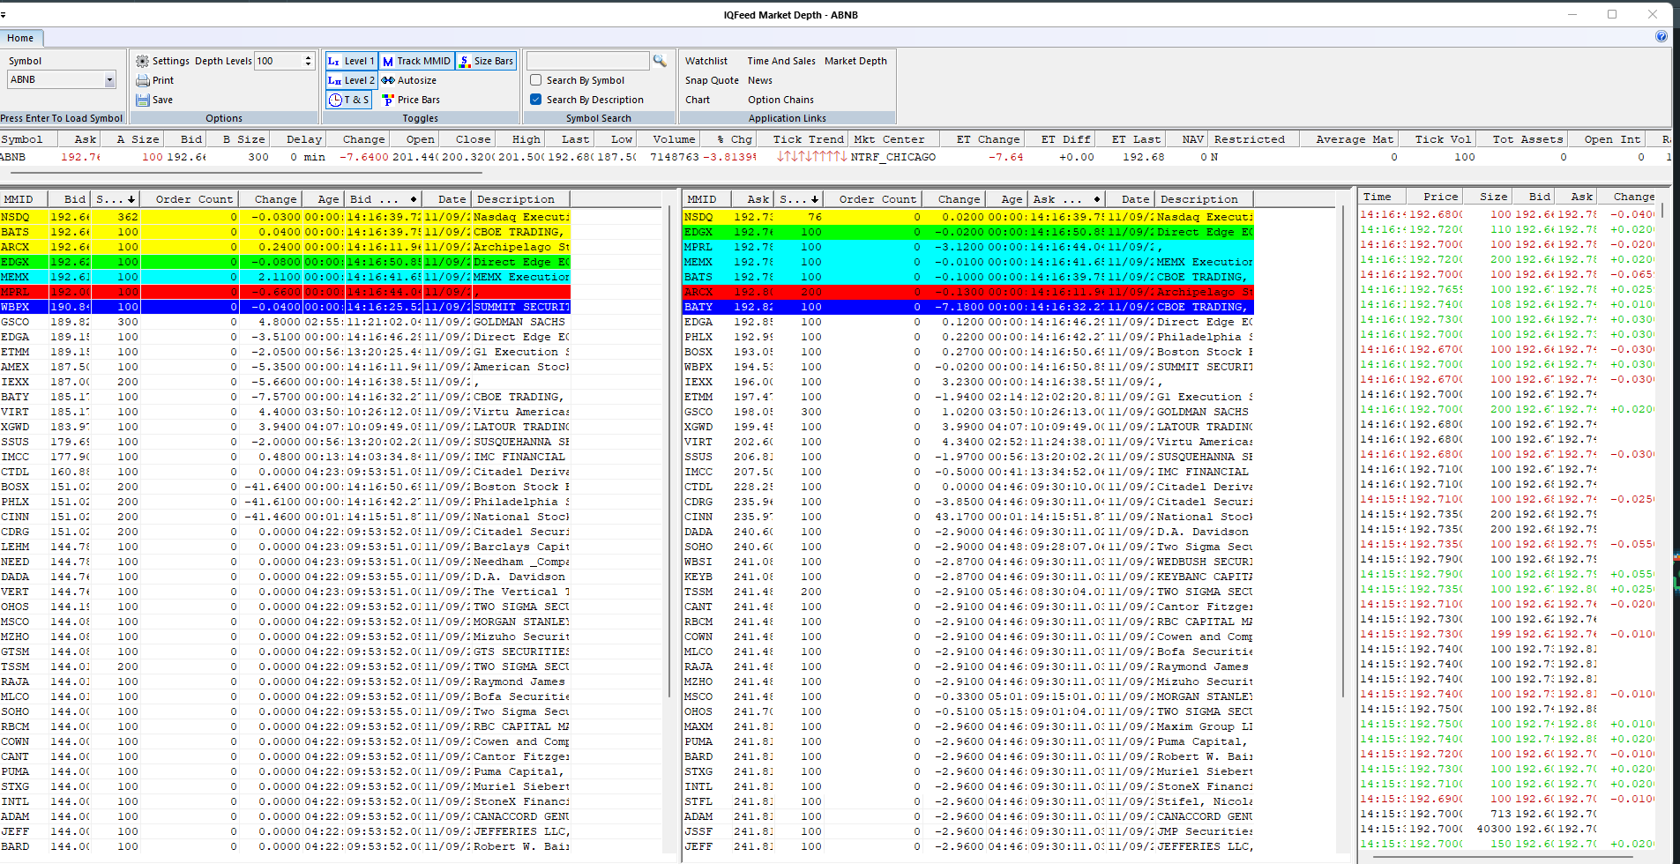1680x864 pixels.
Task: Launch Snap Quote window
Action: point(711,80)
